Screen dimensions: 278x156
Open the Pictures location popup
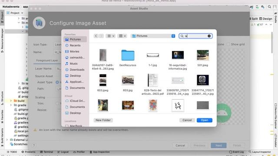[153, 36]
